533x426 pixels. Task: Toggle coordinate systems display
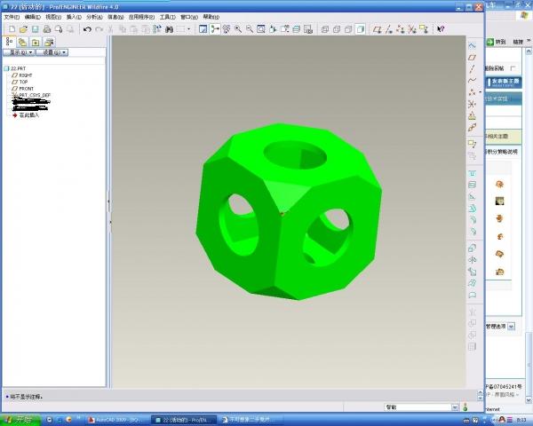[412, 29]
